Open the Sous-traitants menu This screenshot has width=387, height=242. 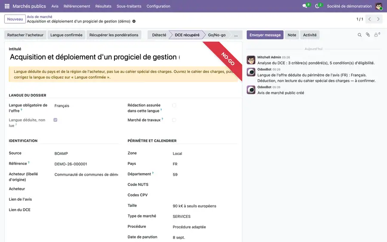(129, 6)
